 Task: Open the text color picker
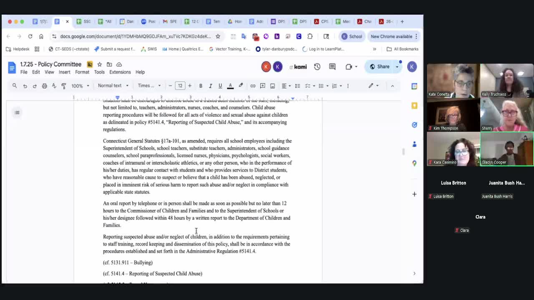point(230,86)
